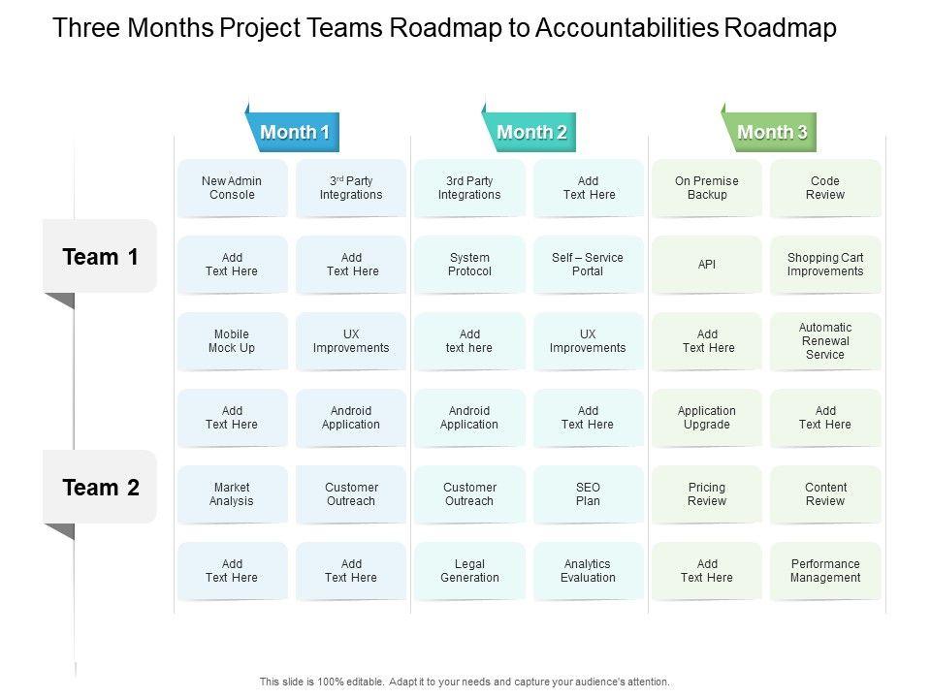Click the Team 2 row label
The height and width of the screenshot is (698, 931).
100,488
